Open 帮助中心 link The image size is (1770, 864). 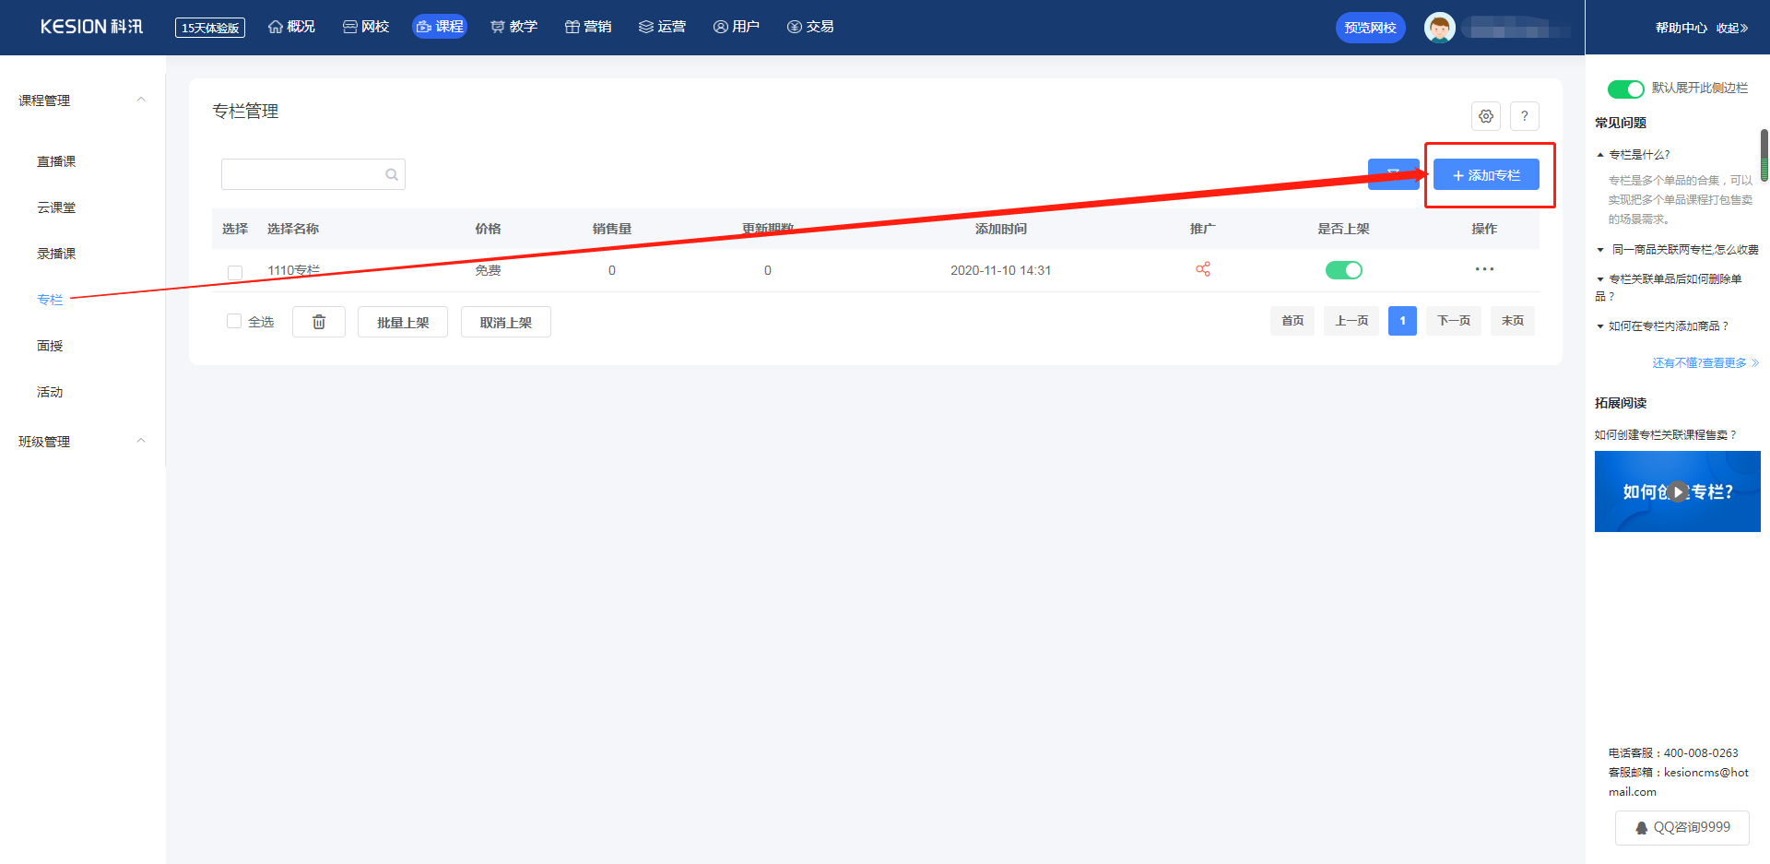click(1681, 28)
